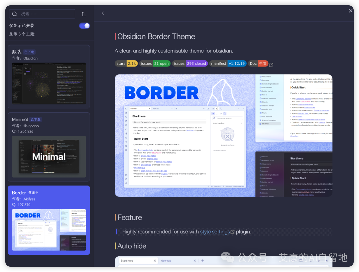This screenshot has height=272, width=359.
Task: Focus the theme search input field
Action: 42,14
